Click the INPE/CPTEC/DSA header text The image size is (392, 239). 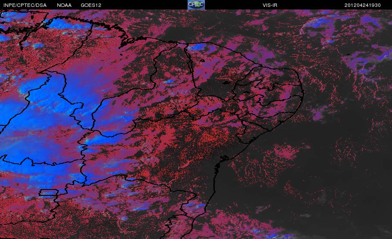pos(25,5)
